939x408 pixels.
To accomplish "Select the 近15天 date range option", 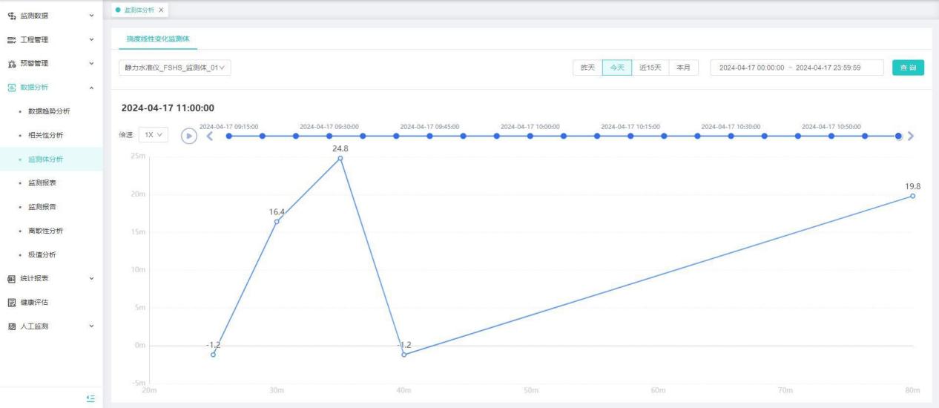I will 650,68.
